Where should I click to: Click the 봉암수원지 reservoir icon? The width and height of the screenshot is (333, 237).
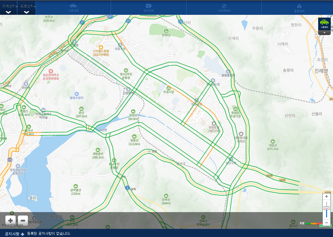(77, 94)
